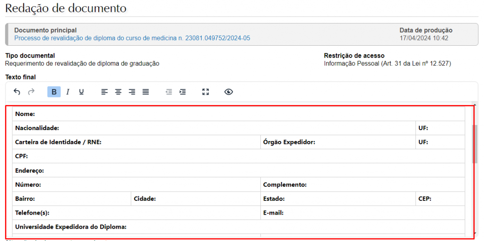Preview document with eye icon
The height and width of the screenshot is (241, 484).
[229, 92]
